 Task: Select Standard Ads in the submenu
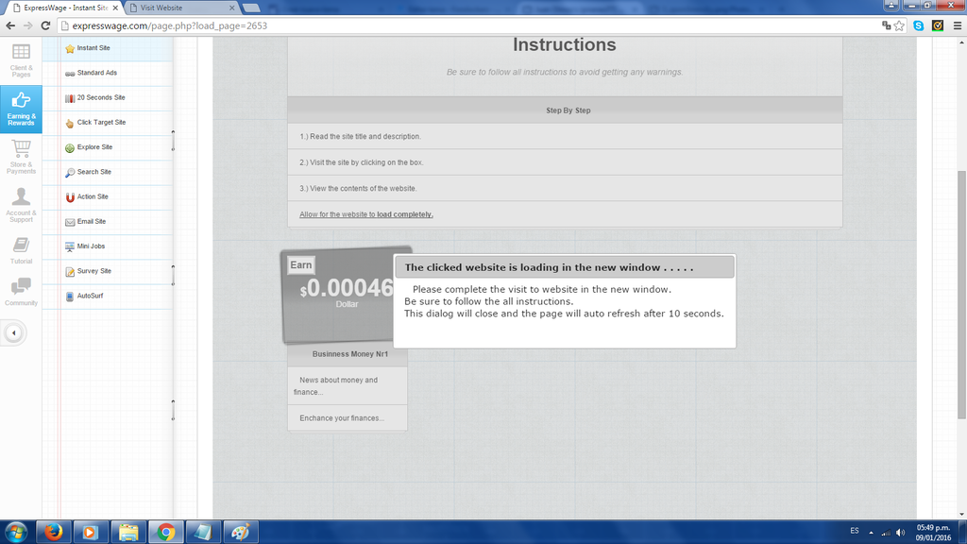(97, 73)
